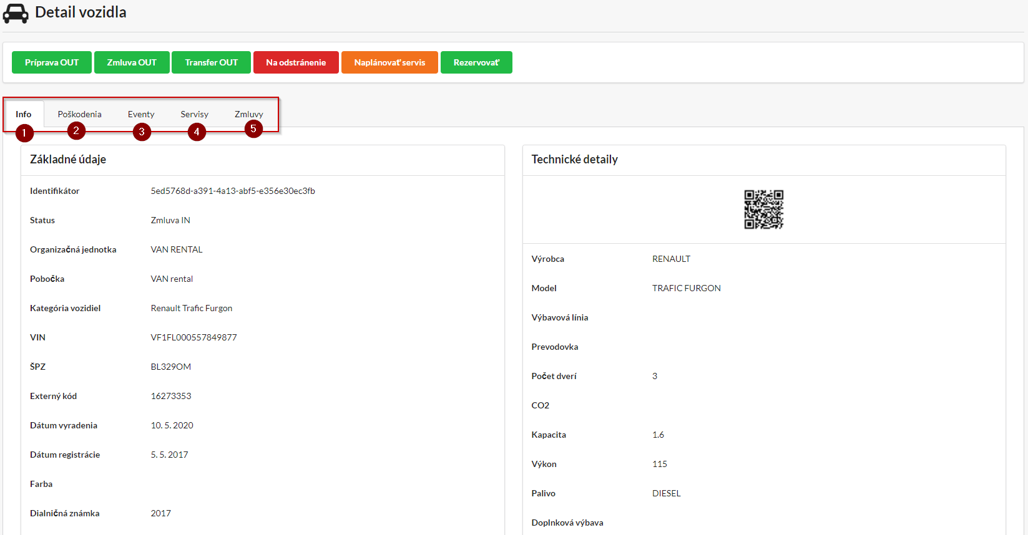Open the Eventy tab
The image size is (1028, 535).
click(x=141, y=114)
